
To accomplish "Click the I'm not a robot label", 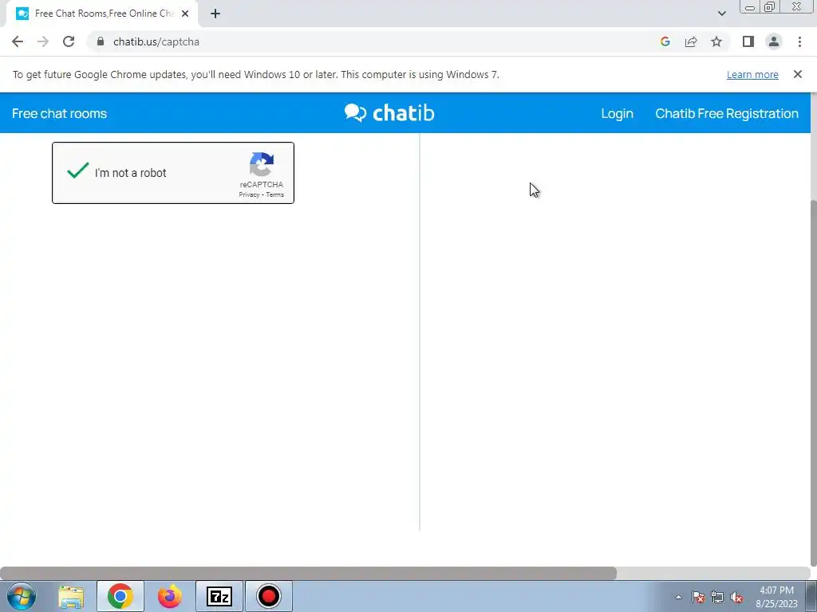I will click(x=130, y=173).
